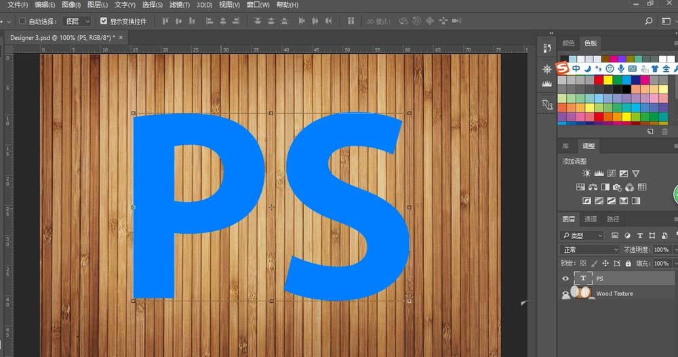Add a Vibrance adjustment

coord(636,173)
